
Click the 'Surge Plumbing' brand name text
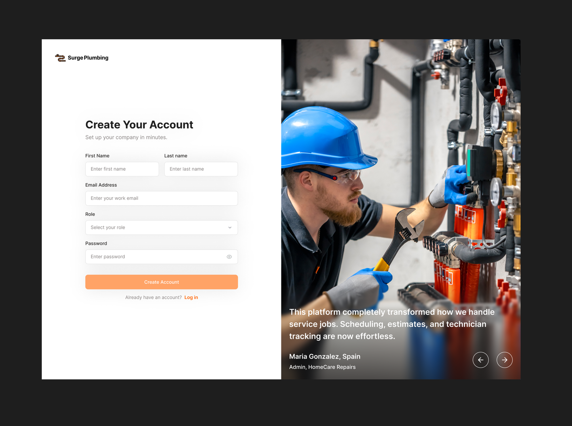[88, 58]
